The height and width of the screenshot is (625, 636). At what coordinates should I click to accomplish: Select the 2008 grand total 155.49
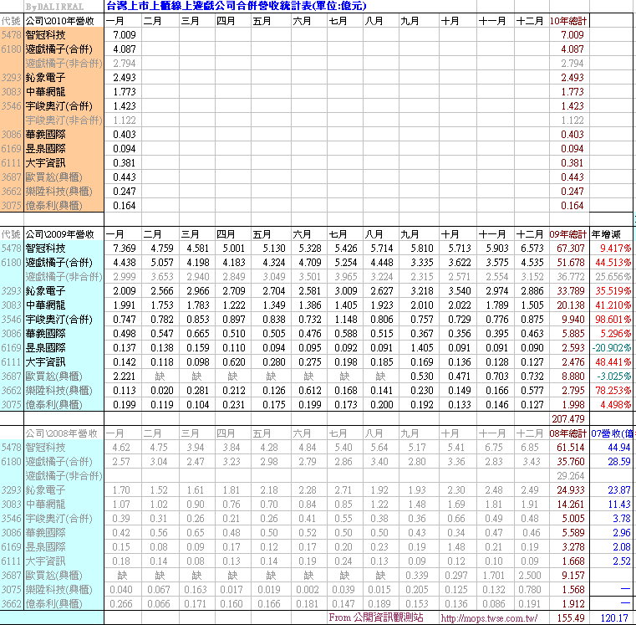571,618
